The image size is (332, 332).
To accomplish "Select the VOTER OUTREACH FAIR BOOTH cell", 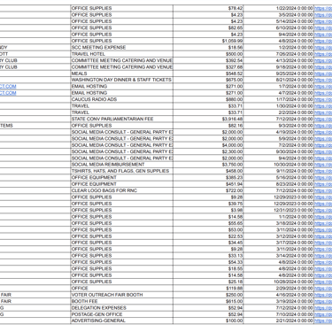I will tap(122, 295).
